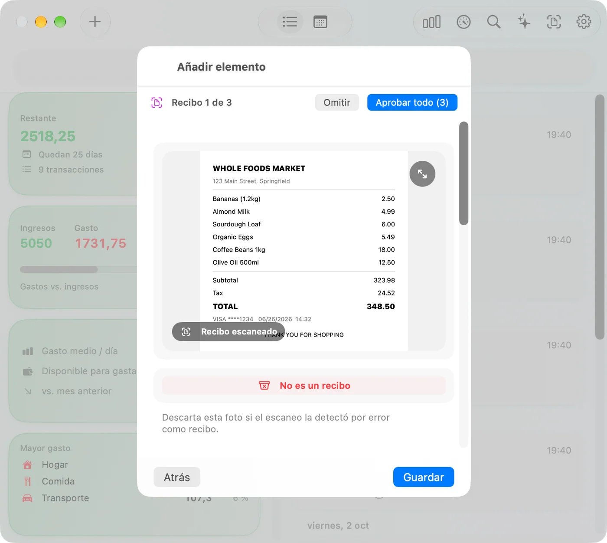Go back with the Atrás button

click(177, 477)
